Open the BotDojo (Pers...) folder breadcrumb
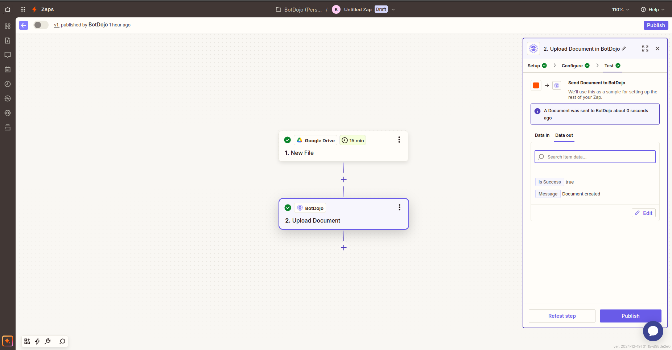Image resolution: width=672 pixels, height=350 pixels. pyautogui.click(x=299, y=9)
